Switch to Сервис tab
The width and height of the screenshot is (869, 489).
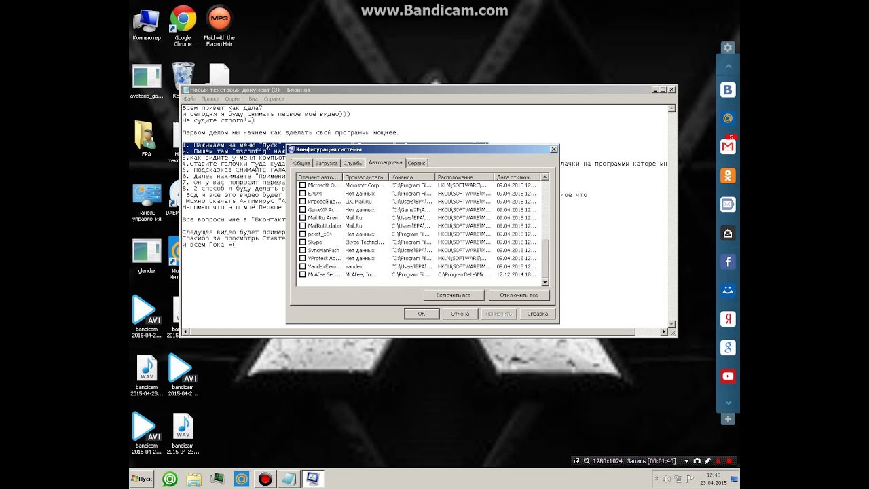coord(417,164)
